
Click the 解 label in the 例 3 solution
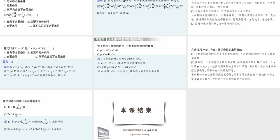[x=99, y=59]
